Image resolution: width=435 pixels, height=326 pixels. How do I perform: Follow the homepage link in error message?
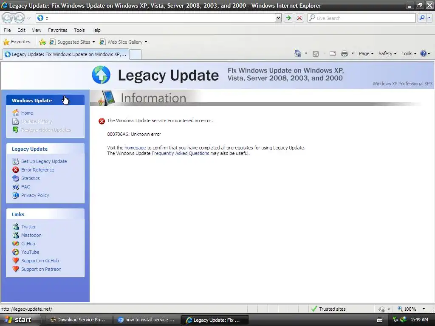135,148
